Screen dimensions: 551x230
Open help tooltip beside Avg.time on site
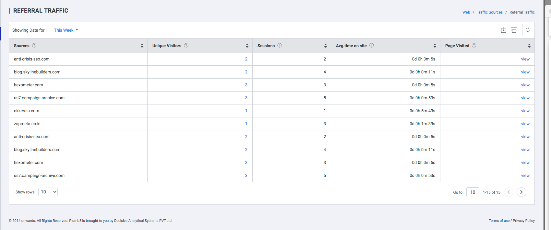372,46
